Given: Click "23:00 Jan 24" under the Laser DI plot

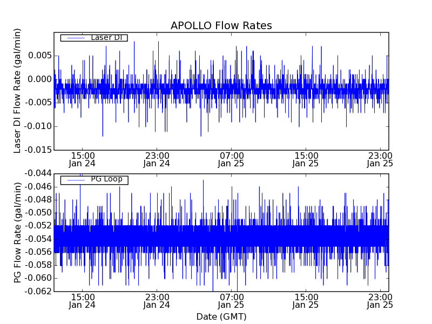Looking at the screenshot, I should coord(157,159).
